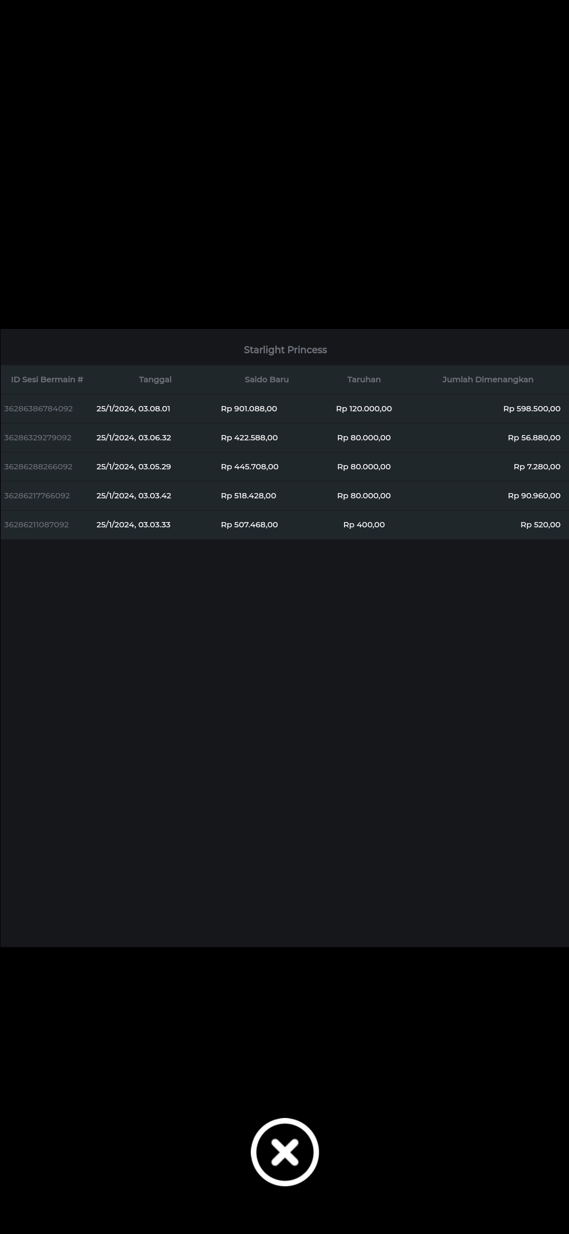Click the Jumlah Dimenangkan column header
The width and height of the screenshot is (569, 1234).
[x=487, y=380]
